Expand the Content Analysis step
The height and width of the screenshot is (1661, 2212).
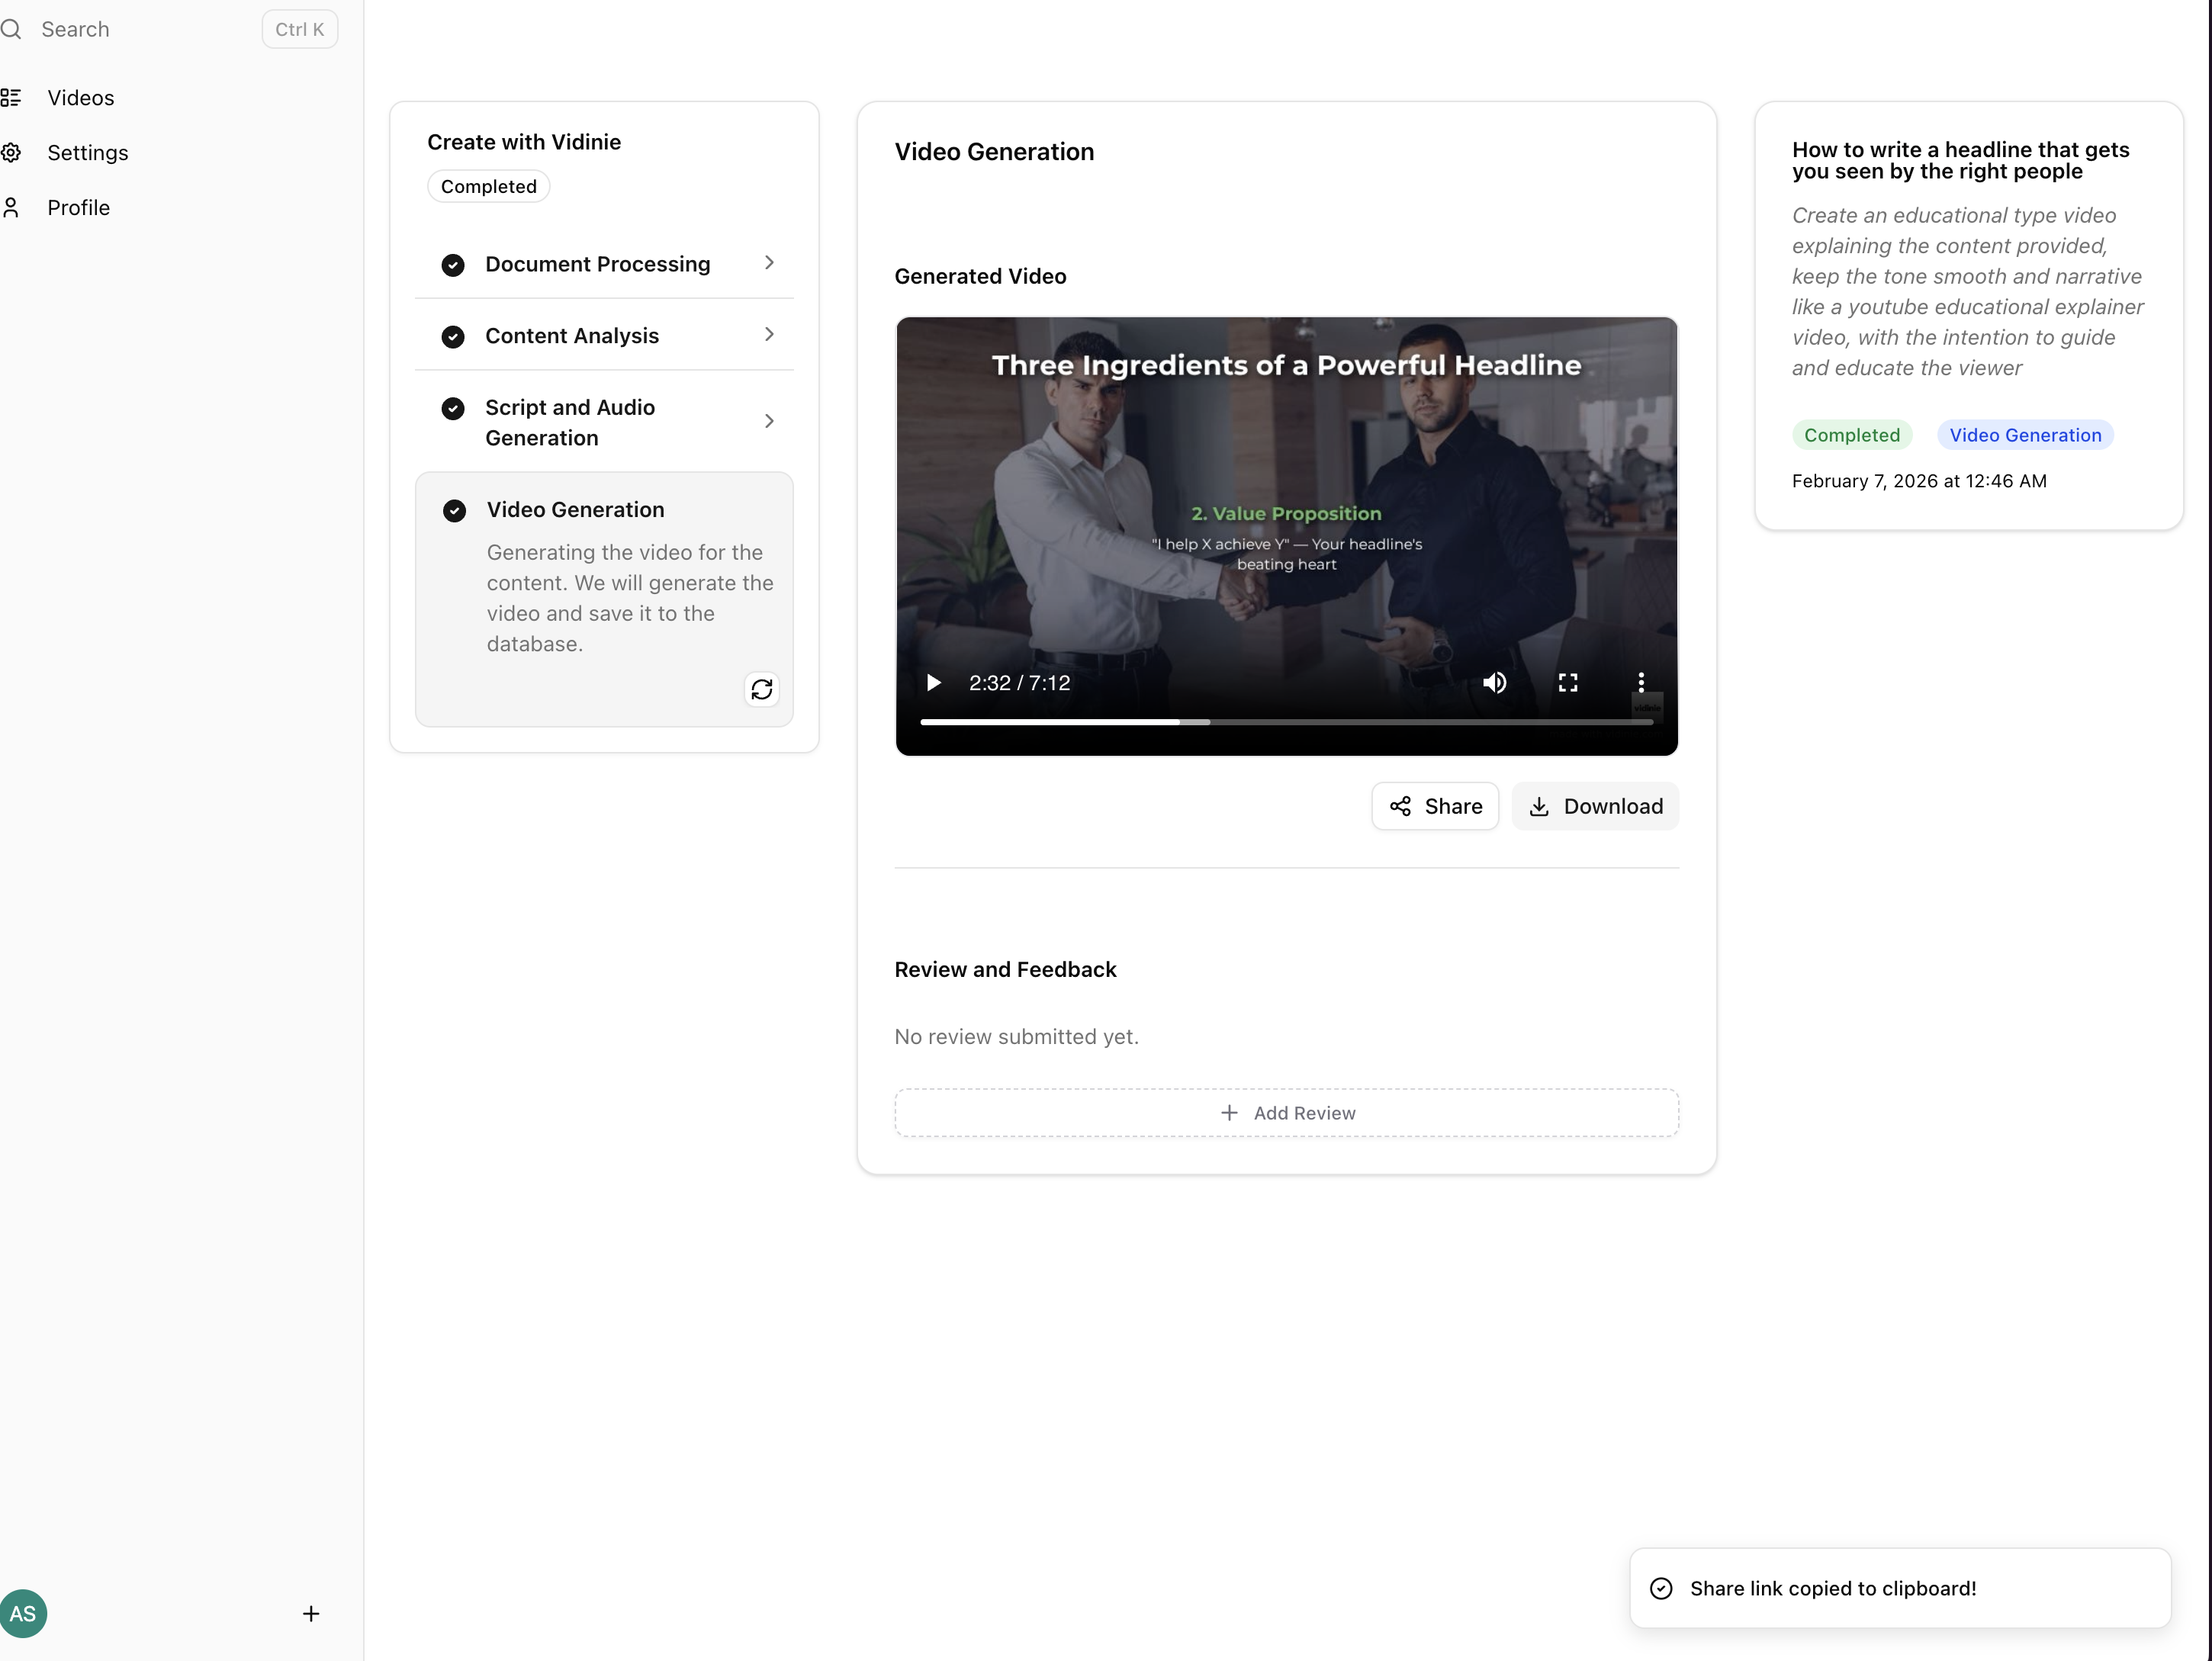point(769,334)
